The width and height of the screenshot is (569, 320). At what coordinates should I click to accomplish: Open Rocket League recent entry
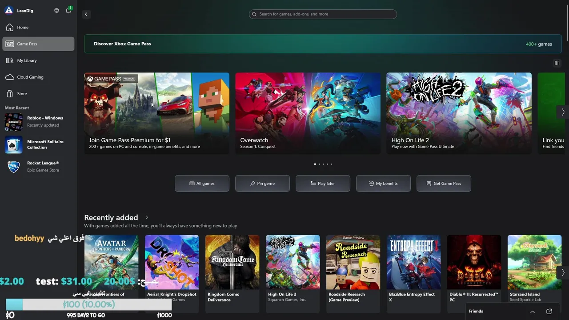click(x=38, y=167)
